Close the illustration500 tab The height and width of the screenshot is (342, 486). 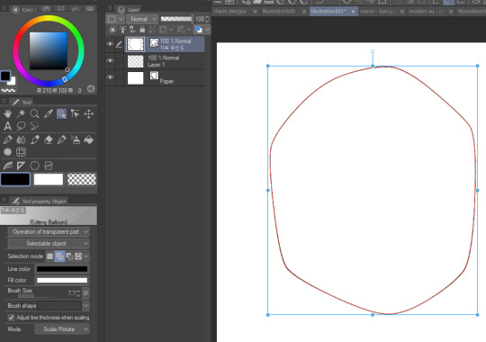[x=304, y=12]
